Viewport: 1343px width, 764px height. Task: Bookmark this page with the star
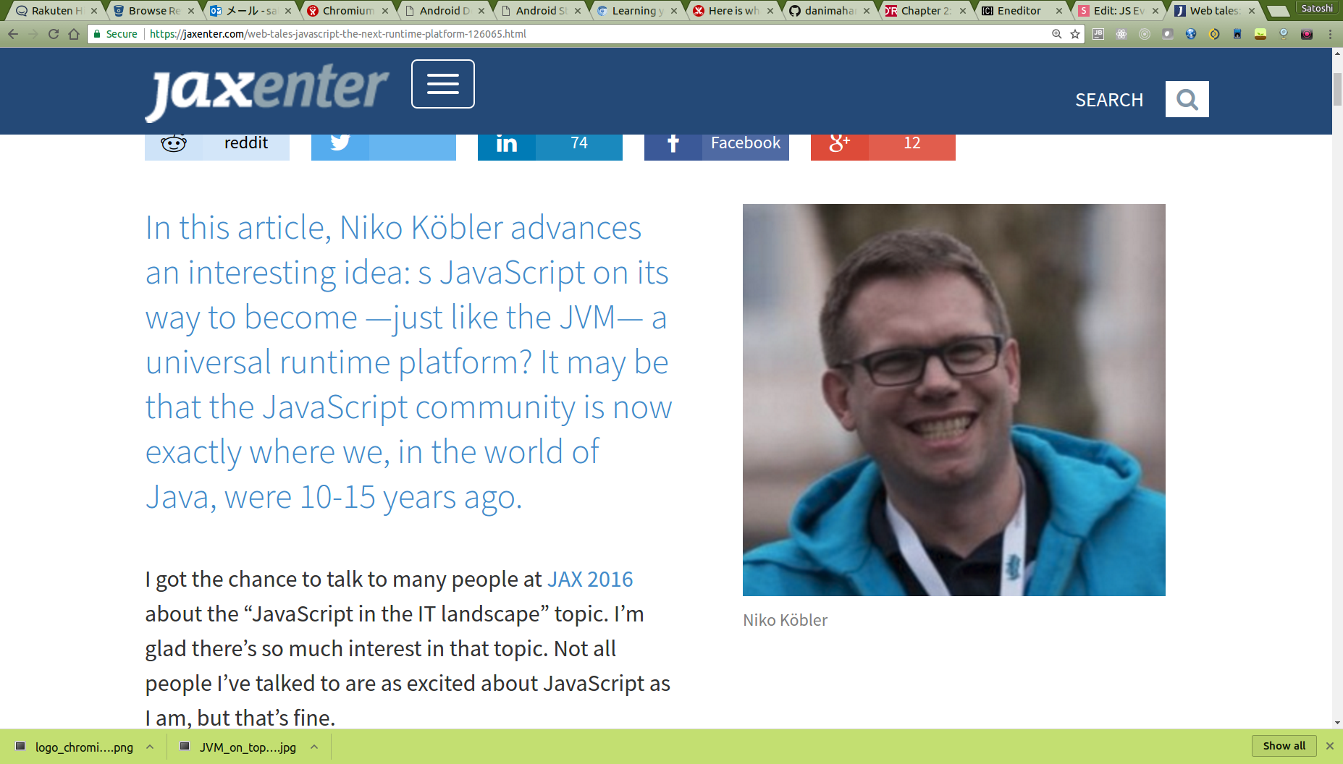pyautogui.click(x=1075, y=34)
